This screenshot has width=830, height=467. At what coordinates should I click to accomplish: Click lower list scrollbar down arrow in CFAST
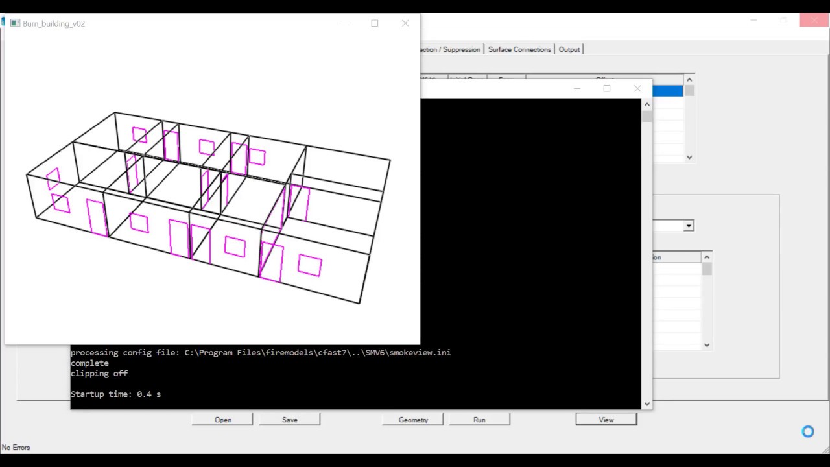tap(707, 345)
